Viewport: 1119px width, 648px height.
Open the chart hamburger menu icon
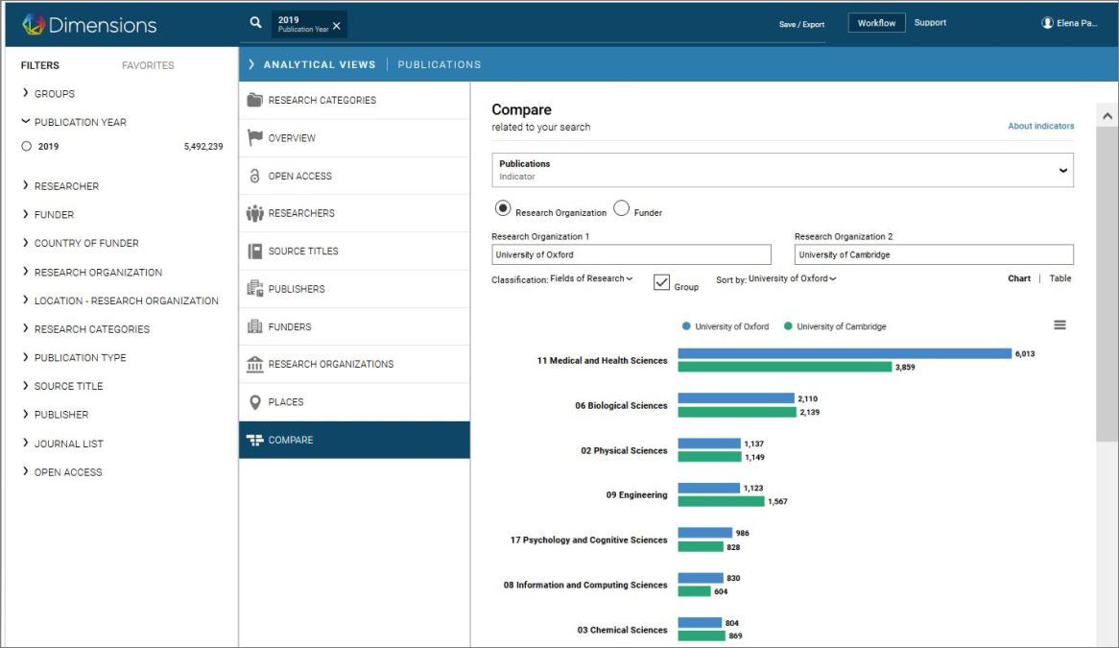point(1059,325)
